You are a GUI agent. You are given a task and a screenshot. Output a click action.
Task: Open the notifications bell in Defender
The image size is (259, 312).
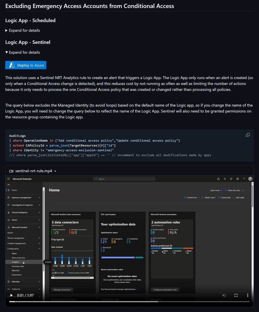[225, 179]
